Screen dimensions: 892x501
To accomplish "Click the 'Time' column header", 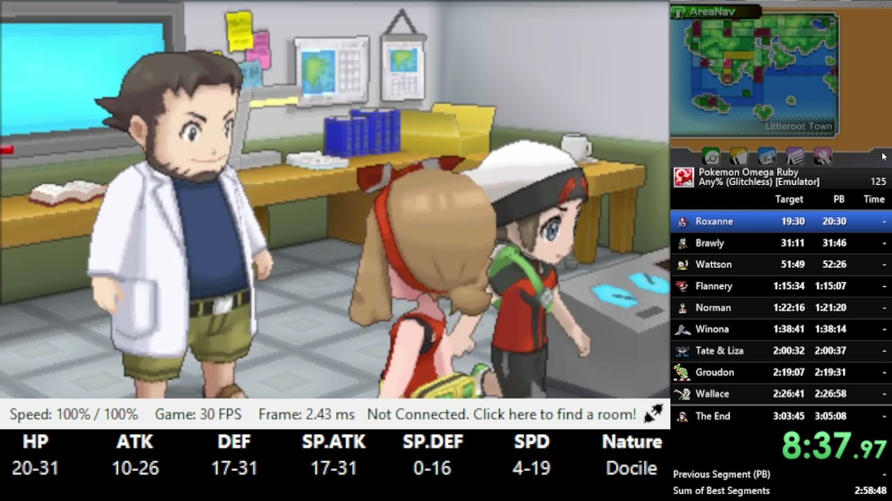I will click(x=874, y=199).
